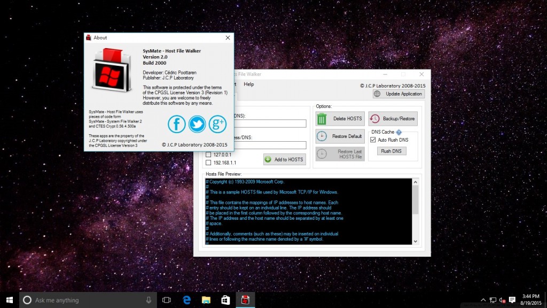Click the clock icon on Backup/Restore
547x308 pixels.
(x=374, y=118)
